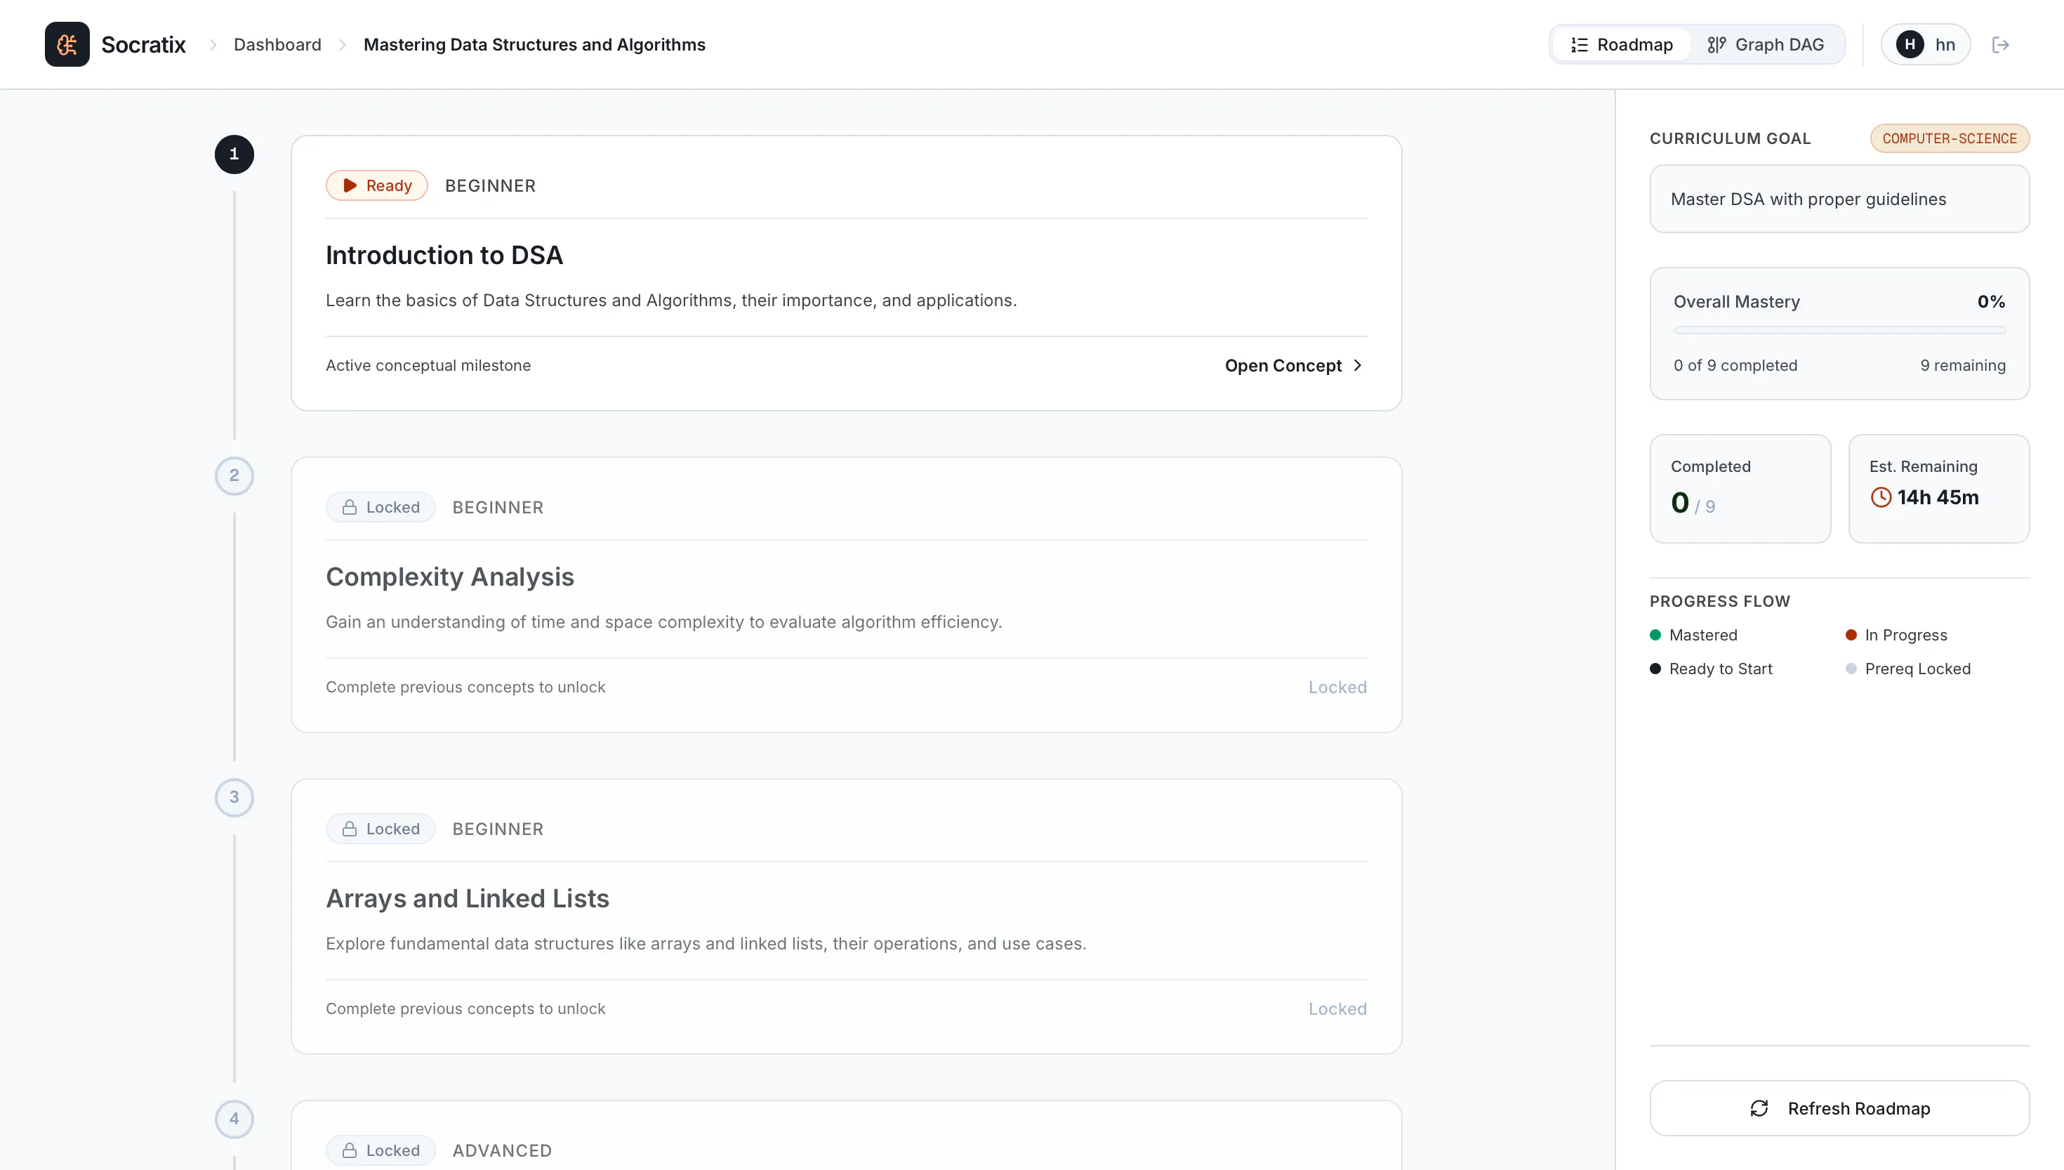The width and height of the screenshot is (2064, 1170).
Task: Click the Roadmap list icon
Action: point(1579,45)
